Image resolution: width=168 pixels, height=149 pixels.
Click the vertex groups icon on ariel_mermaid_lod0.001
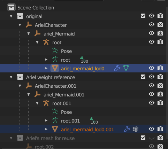[x=136, y=129]
